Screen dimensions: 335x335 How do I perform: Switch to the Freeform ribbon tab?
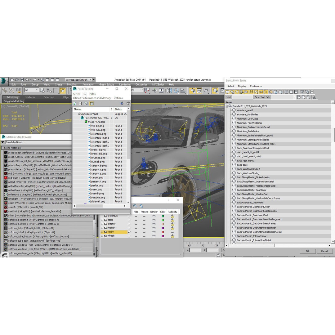point(29,97)
